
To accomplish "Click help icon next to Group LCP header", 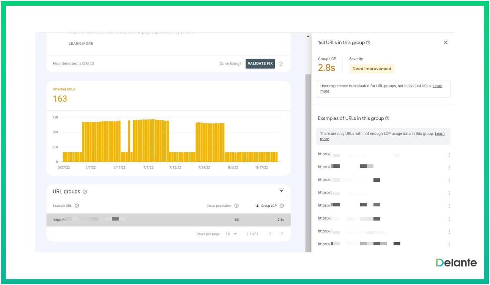I will pyautogui.click(x=282, y=206).
